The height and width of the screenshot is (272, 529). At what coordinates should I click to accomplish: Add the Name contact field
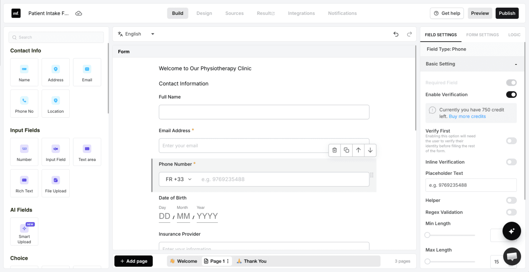(24, 72)
